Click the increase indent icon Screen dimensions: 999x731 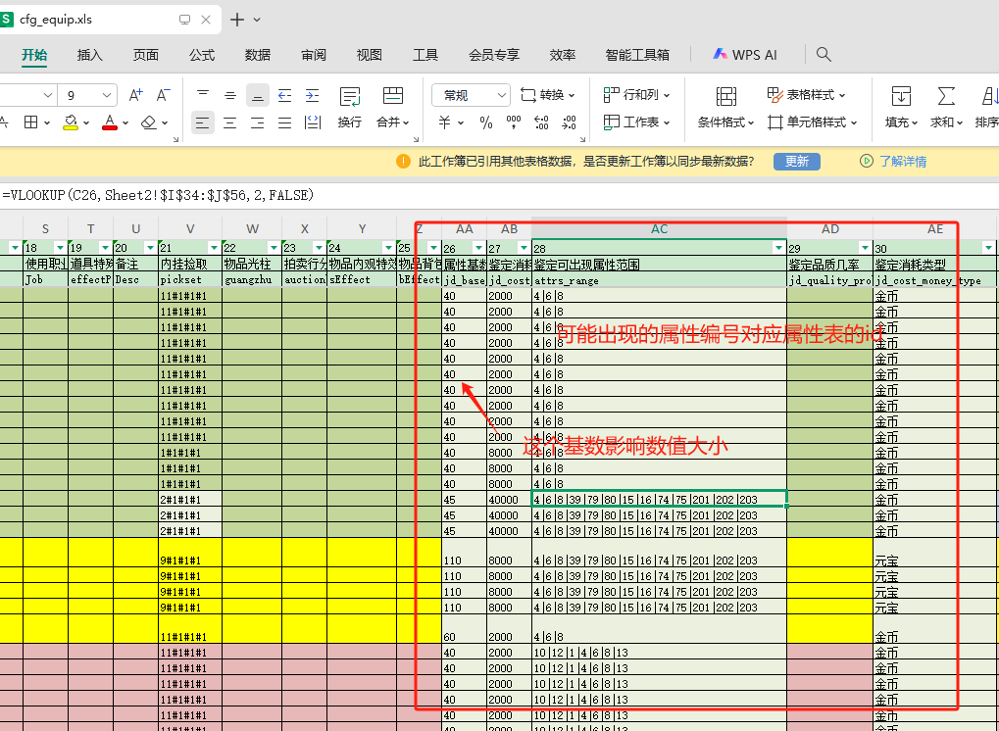coord(312,95)
